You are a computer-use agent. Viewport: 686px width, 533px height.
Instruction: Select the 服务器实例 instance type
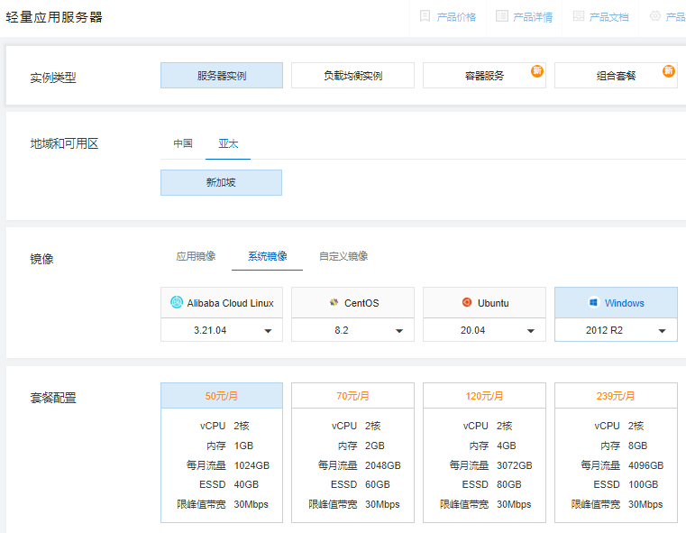coord(222,75)
